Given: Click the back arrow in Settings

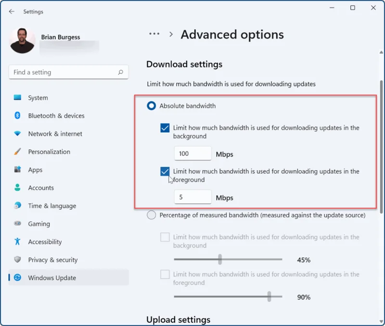Looking at the screenshot, I should 12,12.
